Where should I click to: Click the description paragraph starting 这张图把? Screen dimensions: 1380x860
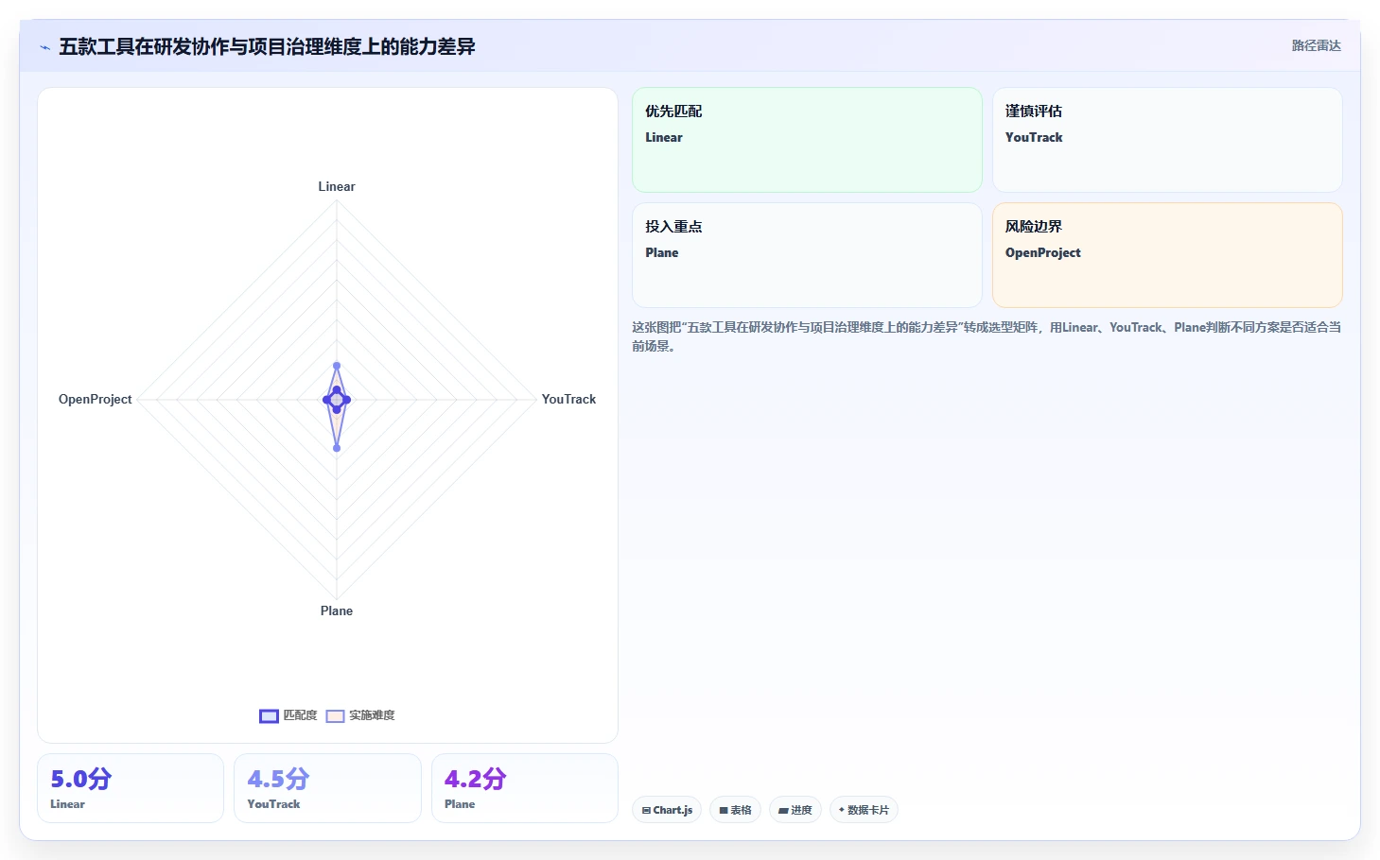coord(987,336)
